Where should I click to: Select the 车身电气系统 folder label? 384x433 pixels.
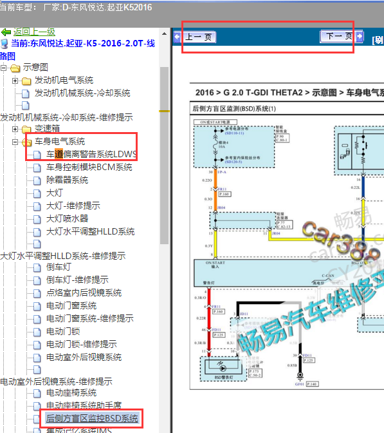click(60, 141)
